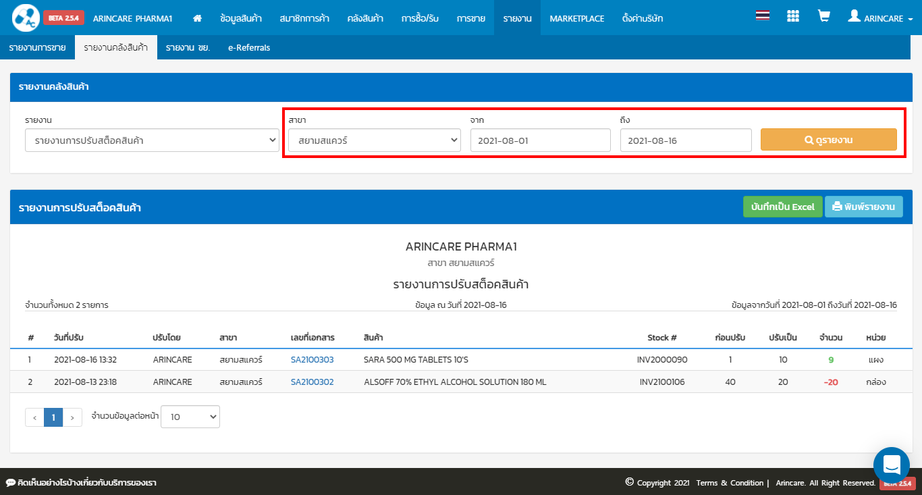Click SARA 500 MG TABLETS 10'S product cell
Image resolution: width=922 pixels, height=495 pixels.
[416, 359]
